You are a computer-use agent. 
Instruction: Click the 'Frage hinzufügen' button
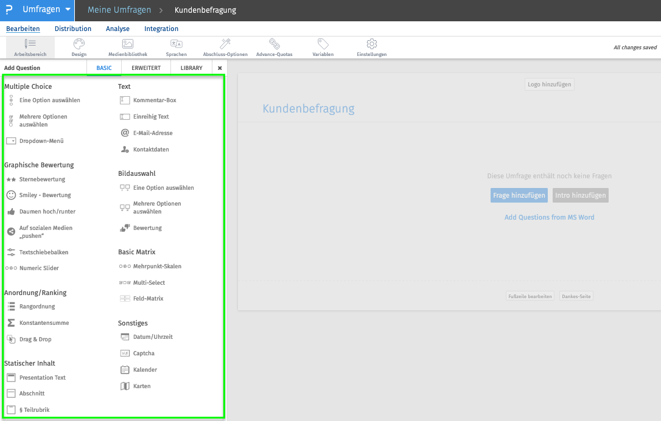click(x=519, y=195)
